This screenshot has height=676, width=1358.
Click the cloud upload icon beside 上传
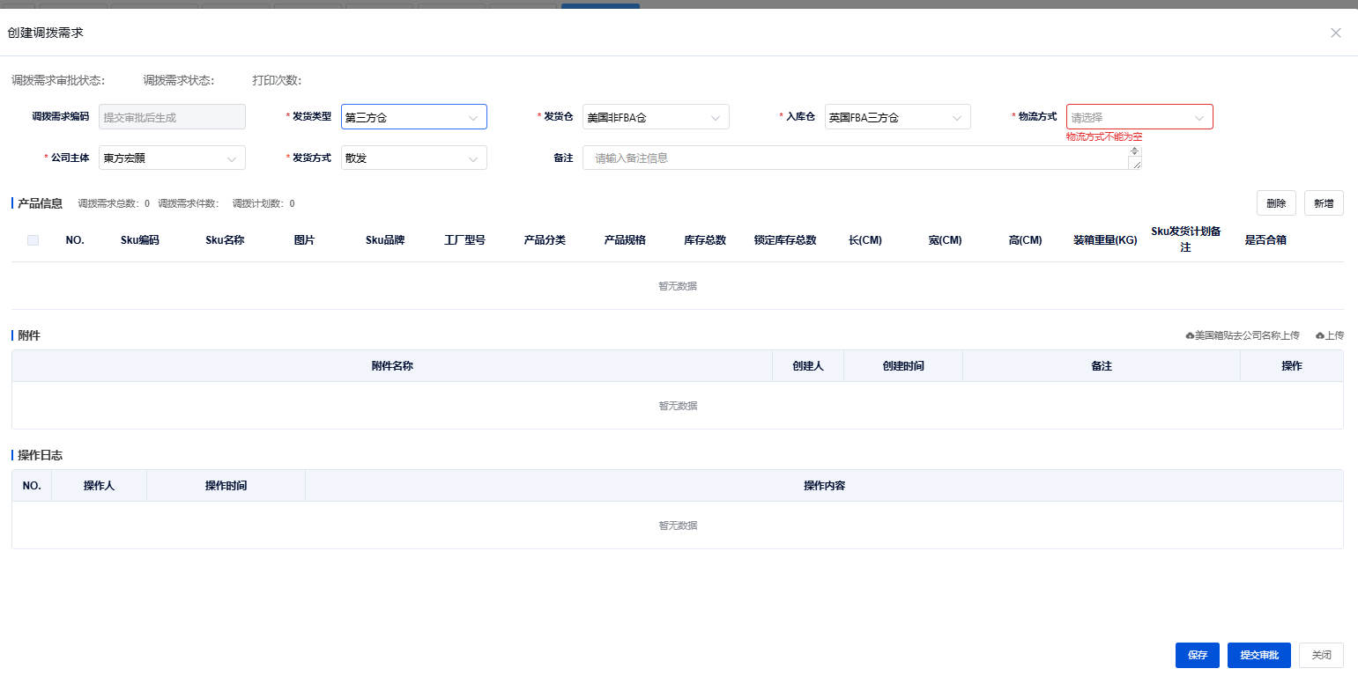point(1319,335)
